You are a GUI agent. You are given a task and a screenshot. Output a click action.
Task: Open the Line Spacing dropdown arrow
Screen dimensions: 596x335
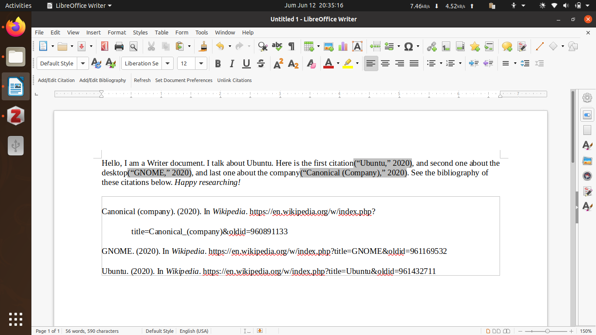(515, 64)
